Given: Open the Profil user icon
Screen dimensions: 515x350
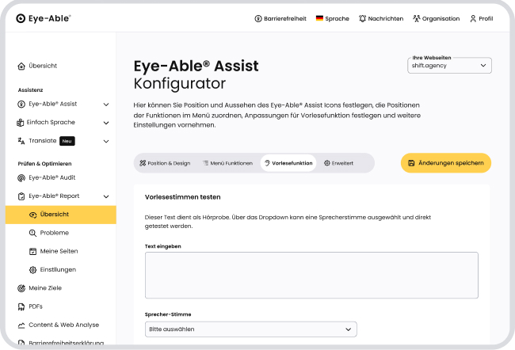Looking at the screenshot, I should (x=473, y=18).
